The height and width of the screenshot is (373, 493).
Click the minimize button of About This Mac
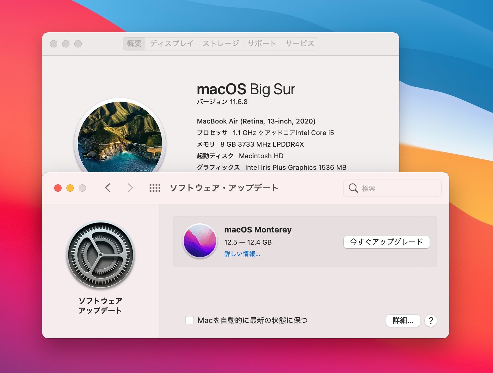(x=66, y=44)
